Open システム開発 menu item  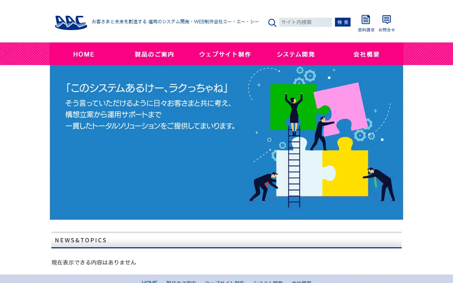point(296,54)
